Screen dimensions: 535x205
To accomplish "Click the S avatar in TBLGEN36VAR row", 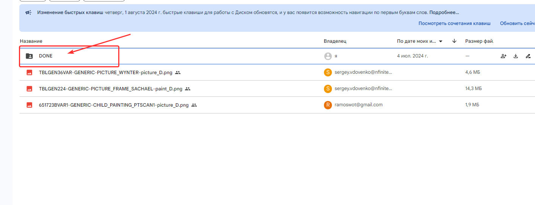I will [328, 72].
